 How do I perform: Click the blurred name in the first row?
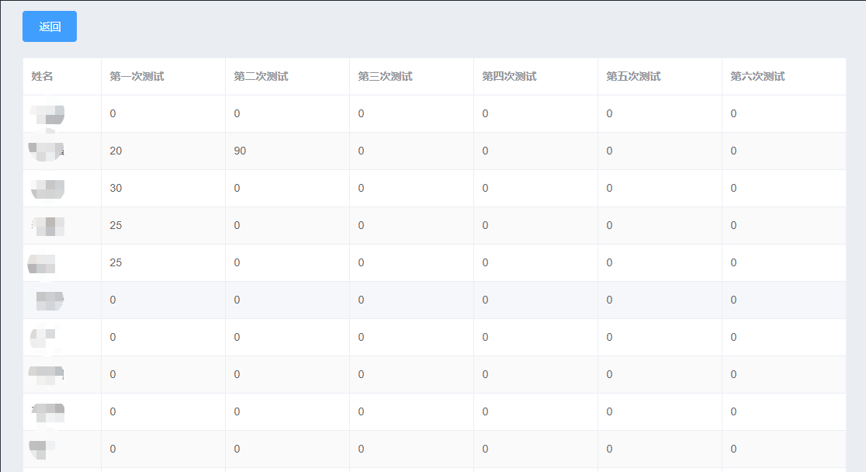[47, 114]
